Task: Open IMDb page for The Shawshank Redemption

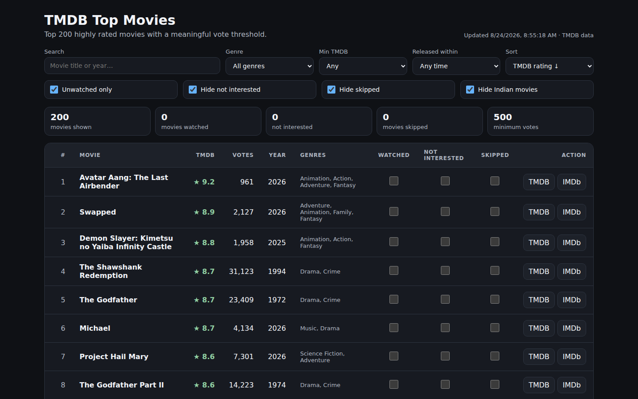Action: point(572,271)
